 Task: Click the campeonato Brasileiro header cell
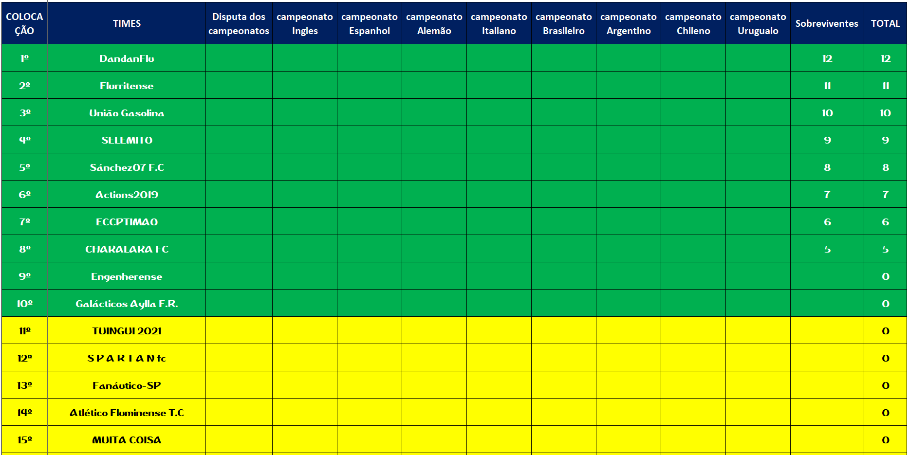click(x=563, y=23)
